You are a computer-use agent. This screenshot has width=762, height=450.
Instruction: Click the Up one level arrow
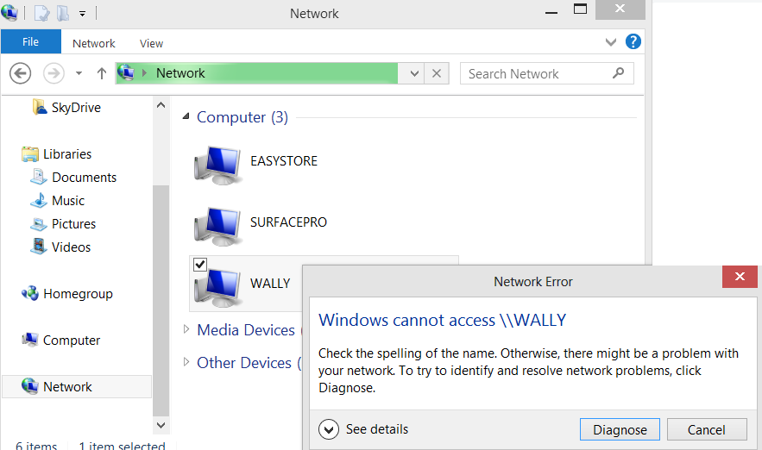point(101,73)
